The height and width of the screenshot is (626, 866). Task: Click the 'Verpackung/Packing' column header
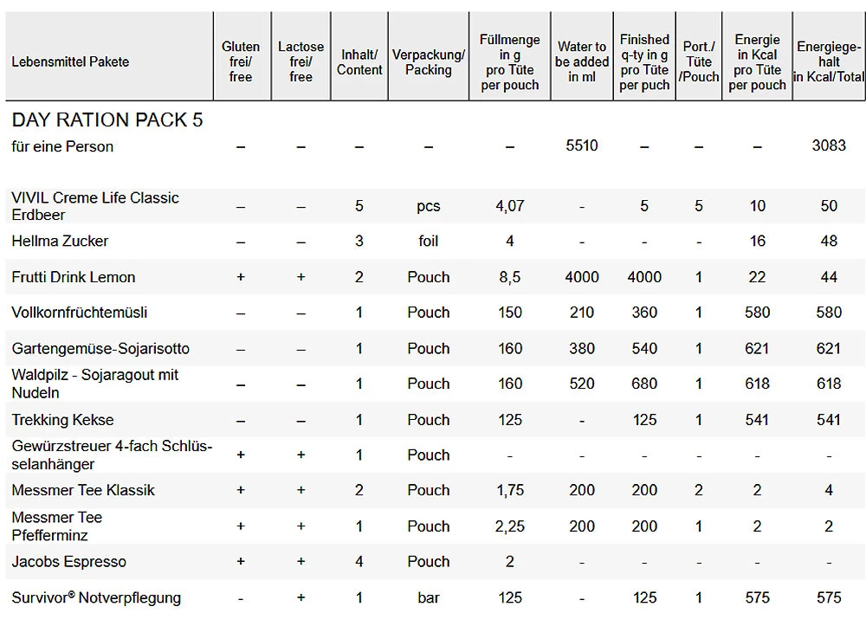428,61
